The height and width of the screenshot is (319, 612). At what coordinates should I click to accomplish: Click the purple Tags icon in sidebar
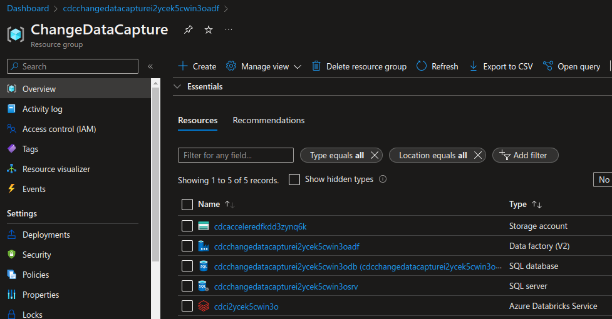(x=12, y=149)
